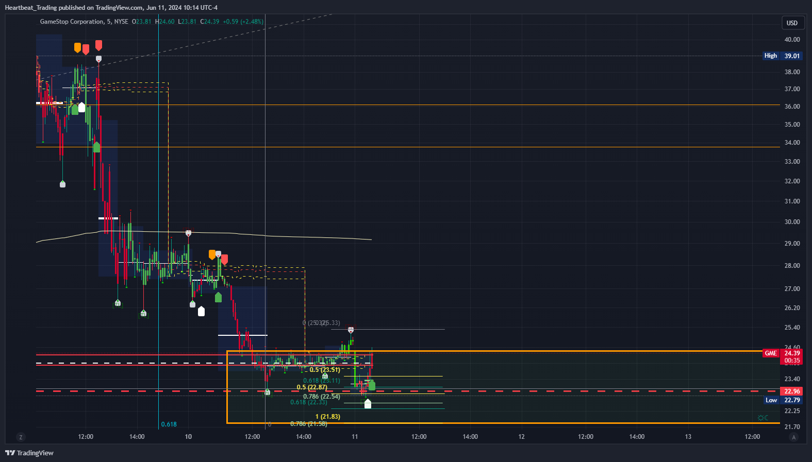Click the 36.00 price axis label
The height and width of the screenshot is (462, 812).
pos(792,107)
